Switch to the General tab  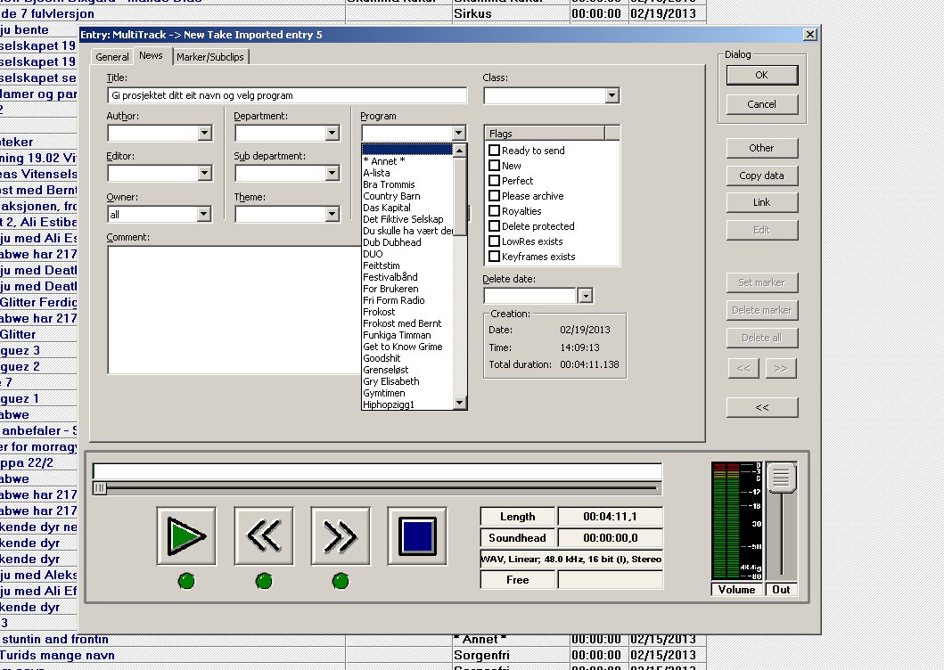tap(112, 57)
